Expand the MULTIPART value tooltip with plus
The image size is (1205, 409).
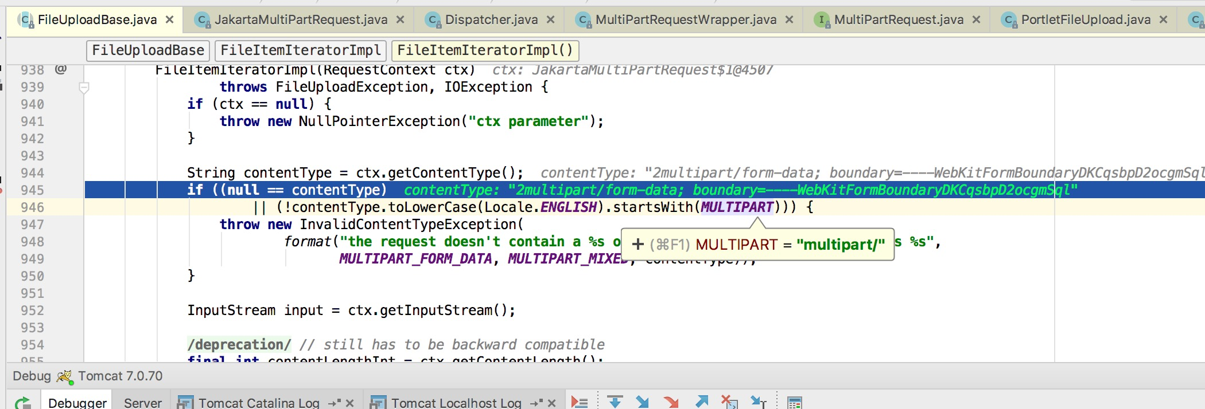(638, 245)
